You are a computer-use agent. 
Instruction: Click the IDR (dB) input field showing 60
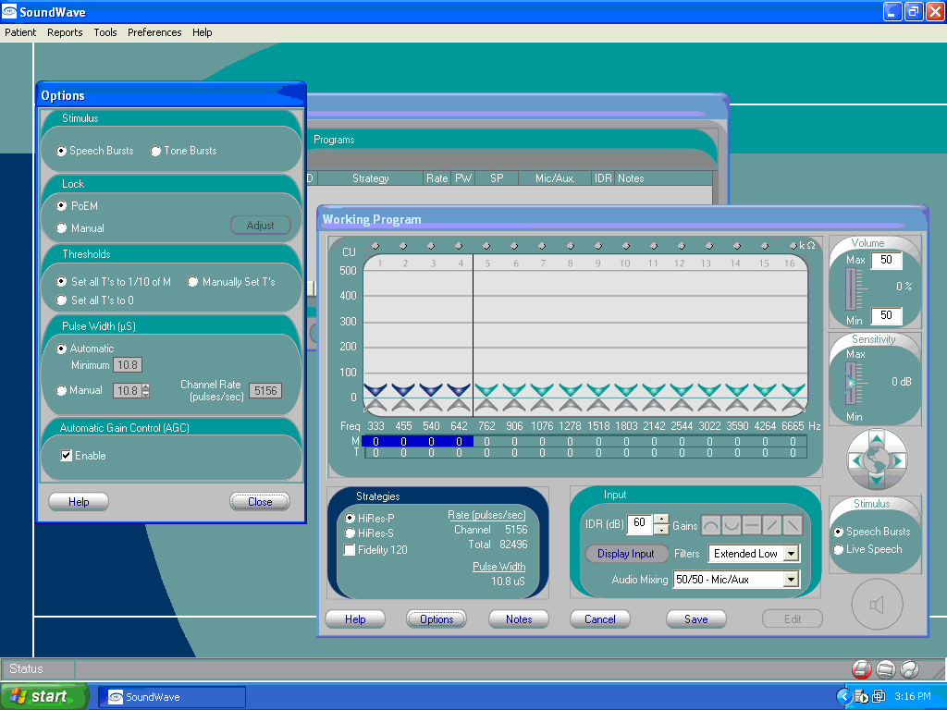coord(640,524)
